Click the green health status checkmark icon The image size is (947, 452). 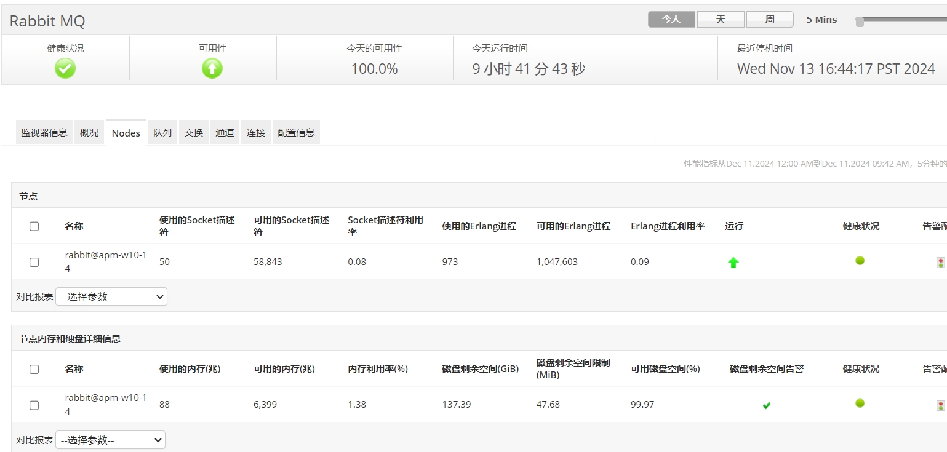click(65, 68)
